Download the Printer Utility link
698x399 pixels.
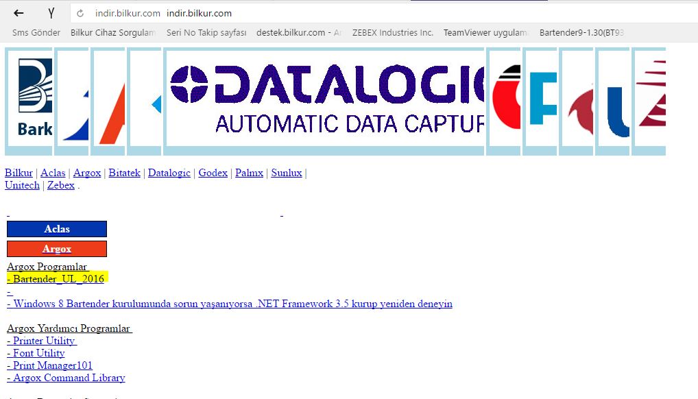(42, 341)
